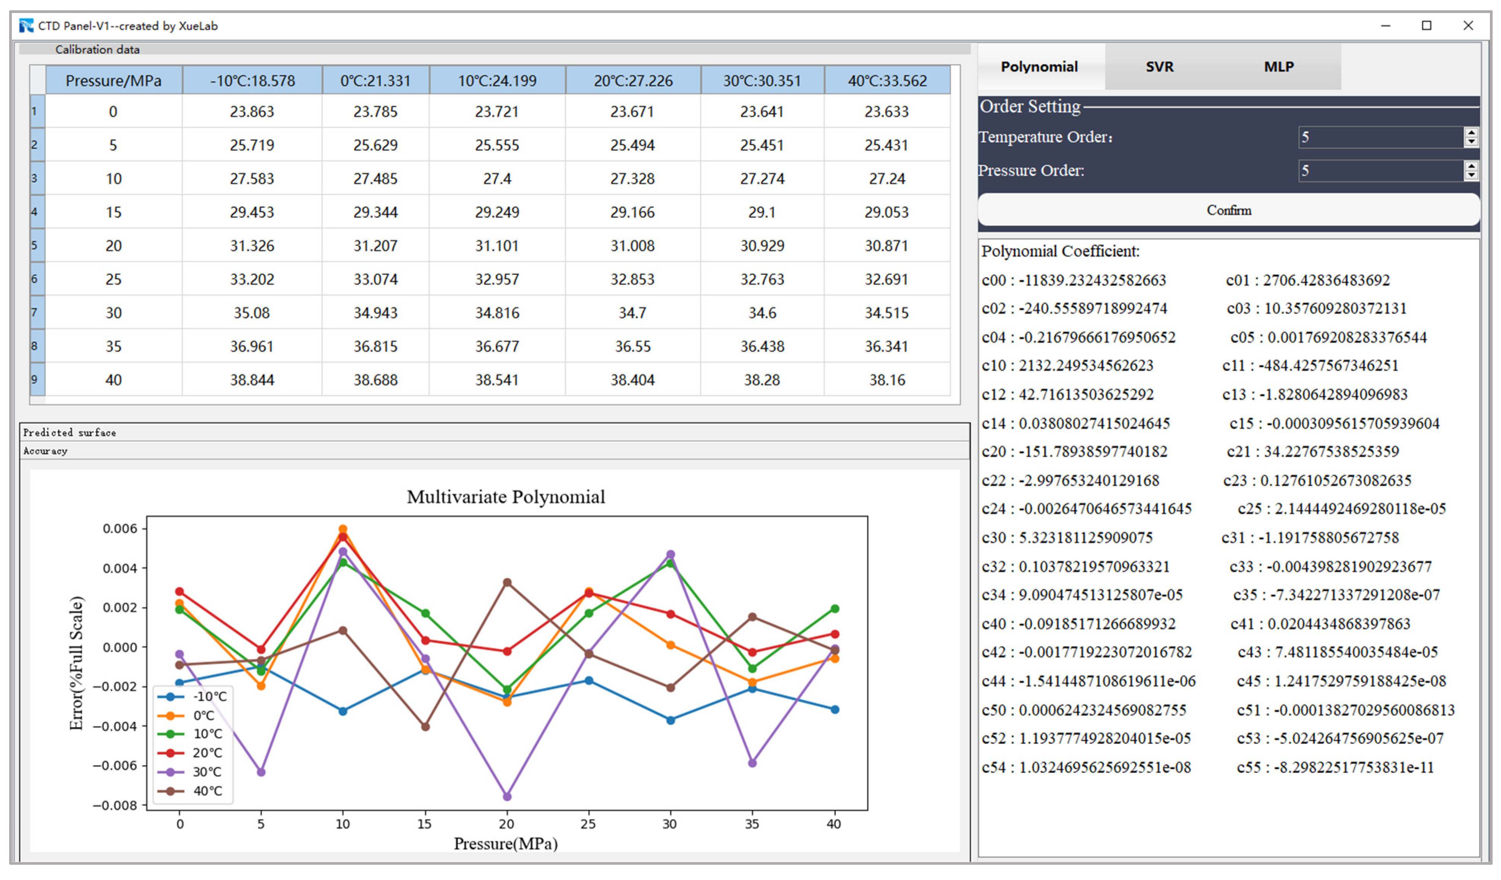Expand the Calibration data section header
Image resolution: width=1501 pixels, height=880 pixels.
pos(97,50)
